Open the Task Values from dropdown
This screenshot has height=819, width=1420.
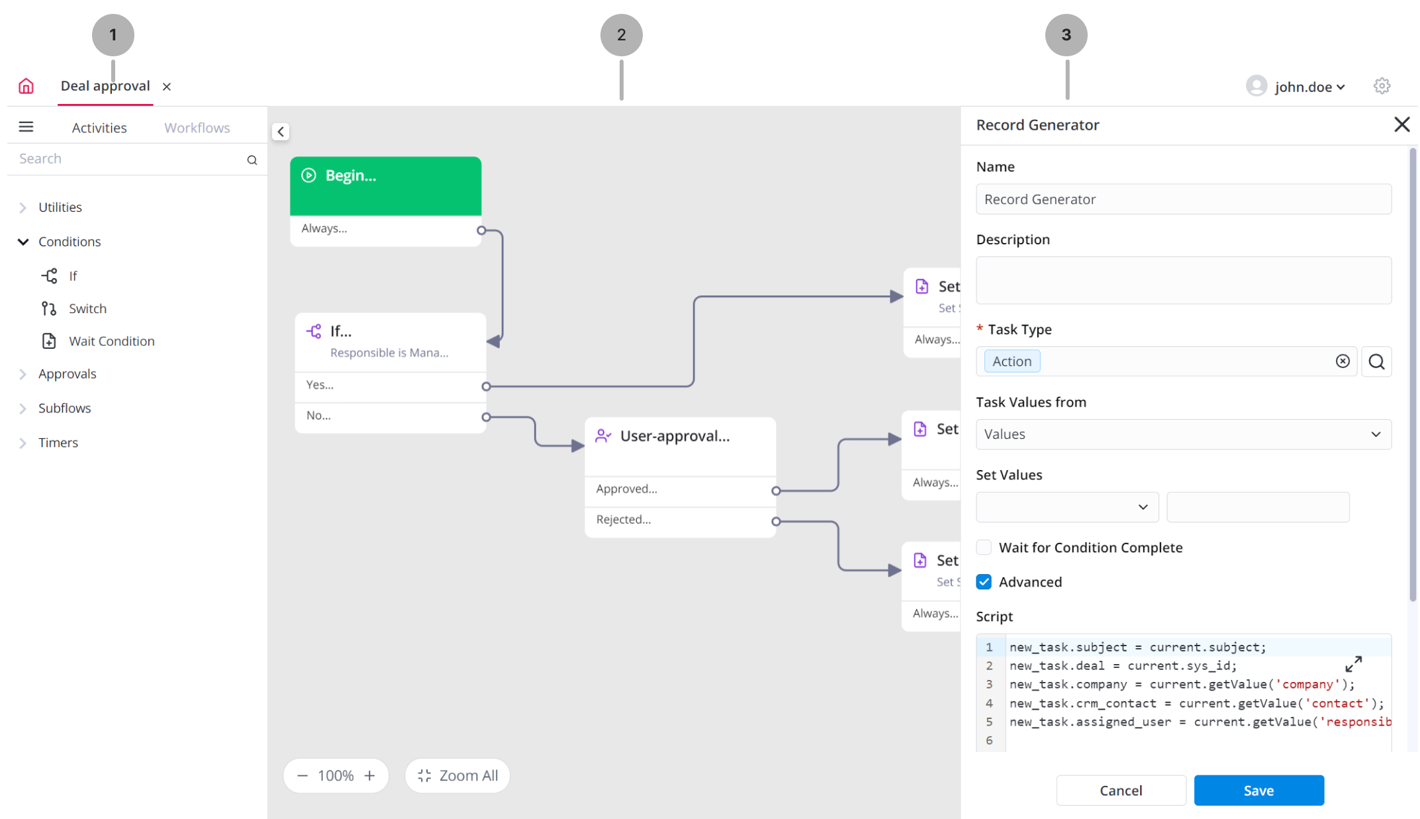(x=1184, y=434)
